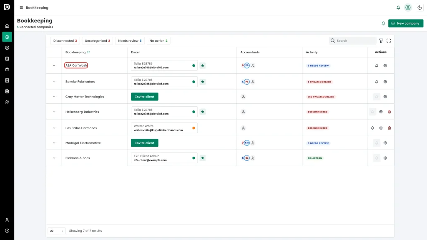Click the PL accountant avatar for Beneke

tap(247, 82)
